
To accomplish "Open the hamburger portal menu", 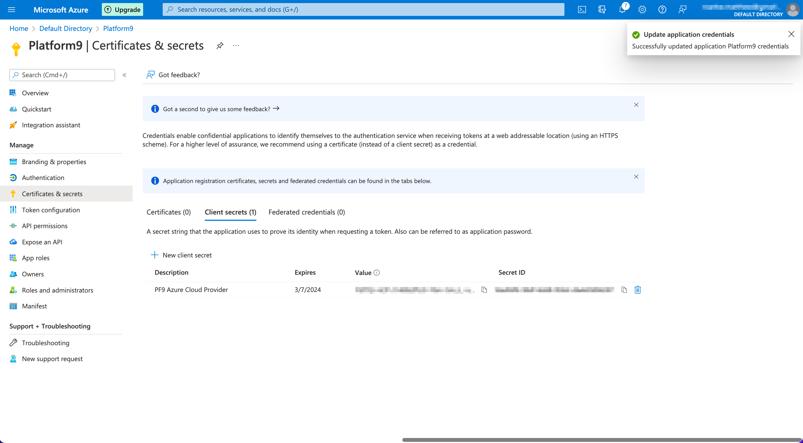I will 11,9.
